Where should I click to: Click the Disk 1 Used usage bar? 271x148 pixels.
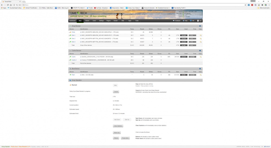click(184, 35)
